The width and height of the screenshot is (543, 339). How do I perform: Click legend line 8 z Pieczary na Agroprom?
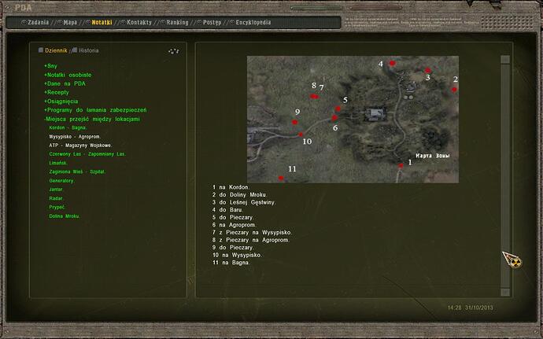tap(251, 240)
